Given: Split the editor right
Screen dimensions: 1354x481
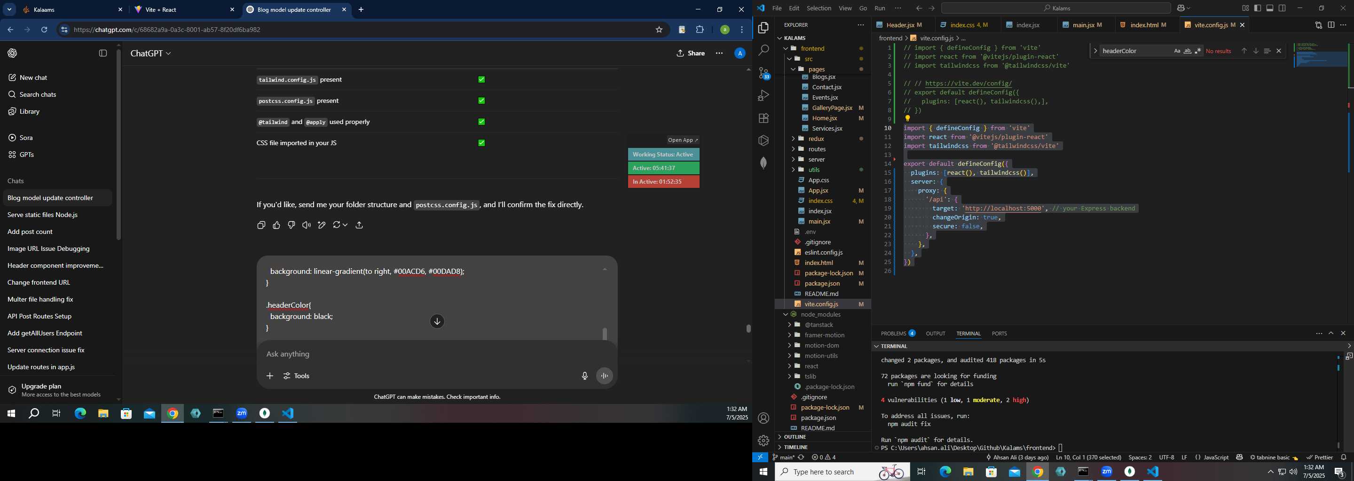Looking at the screenshot, I should pos(1331,25).
